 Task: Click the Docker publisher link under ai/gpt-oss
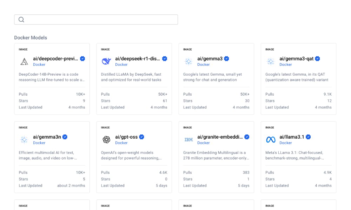tap(121, 143)
